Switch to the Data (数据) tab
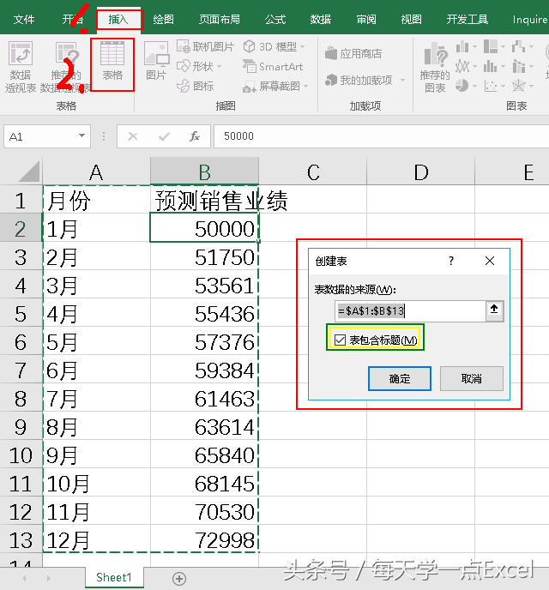 (x=321, y=19)
